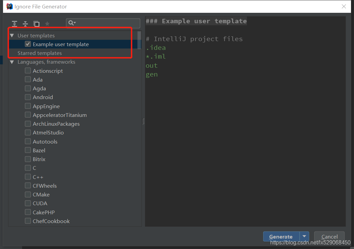Viewport: 354px width, 249px height.
Task: Enable the CMake template checkbox
Action: (x=28, y=194)
